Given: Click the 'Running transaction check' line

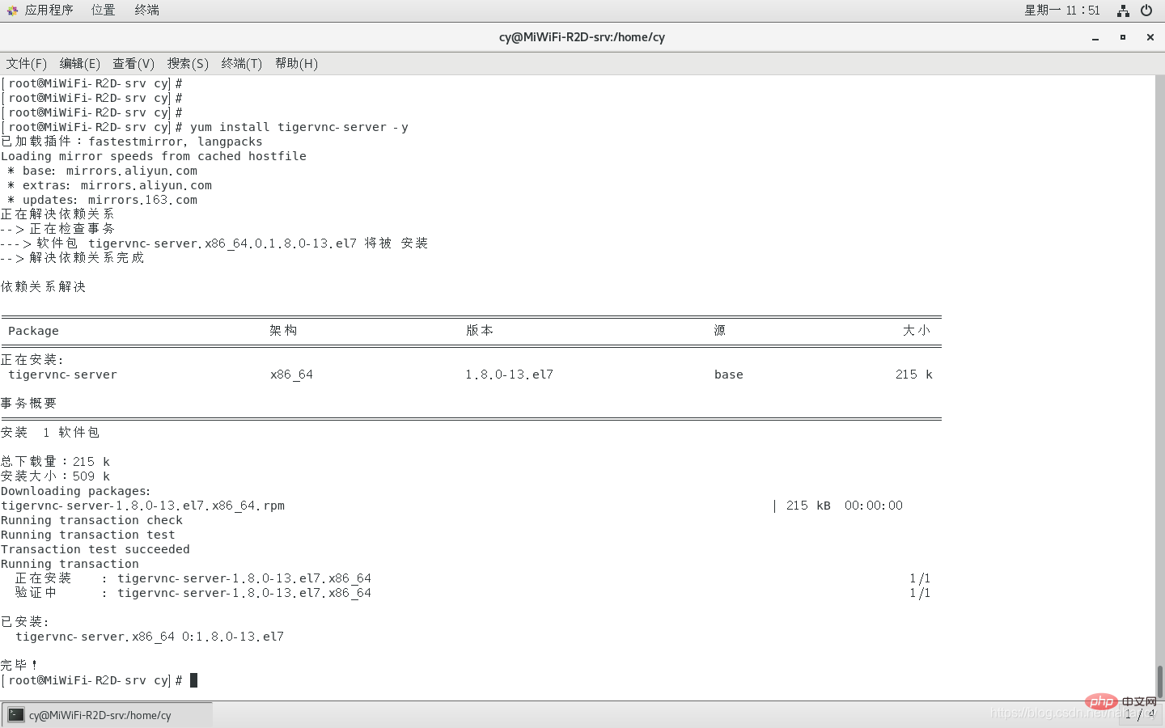Looking at the screenshot, I should 91,520.
